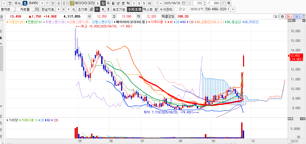The width and height of the screenshot is (306, 144).
Task: Click the crosshair cursor tool icon
Action: 97,9
